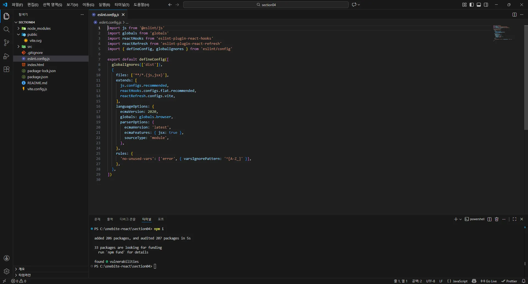The height and width of the screenshot is (284, 528).
Task: Open the new terminal launch profile dropdown
Action: 460,219
